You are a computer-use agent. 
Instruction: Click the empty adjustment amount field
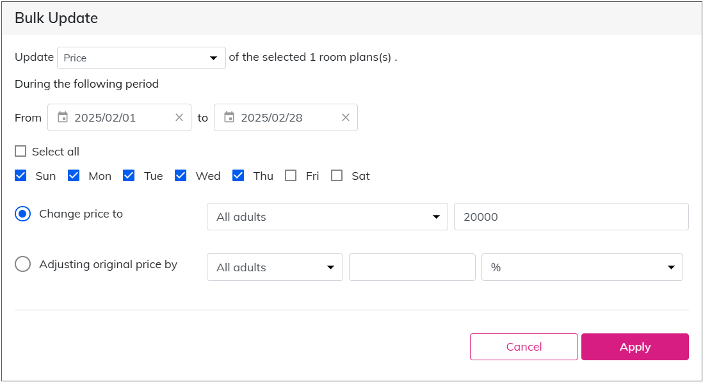click(x=412, y=267)
